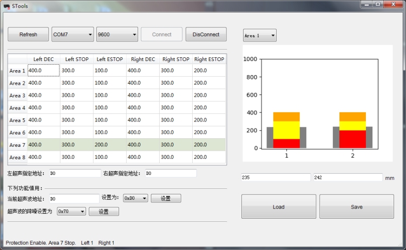Viewport: 406px width, 250px height.
Task: Click the yellow segment of chart bar 1
Action: click(286, 130)
